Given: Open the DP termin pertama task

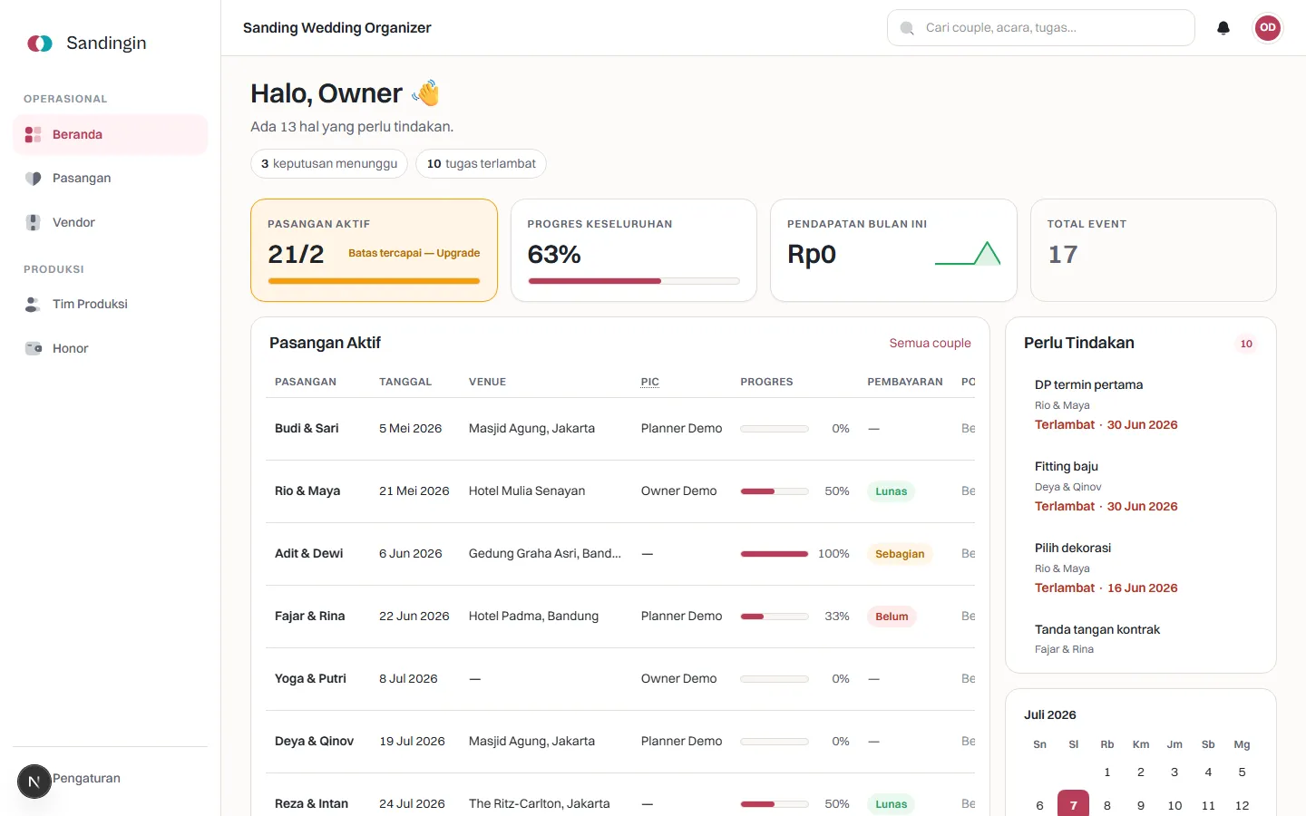Looking at the screenshot, I should coord(1141,404).
